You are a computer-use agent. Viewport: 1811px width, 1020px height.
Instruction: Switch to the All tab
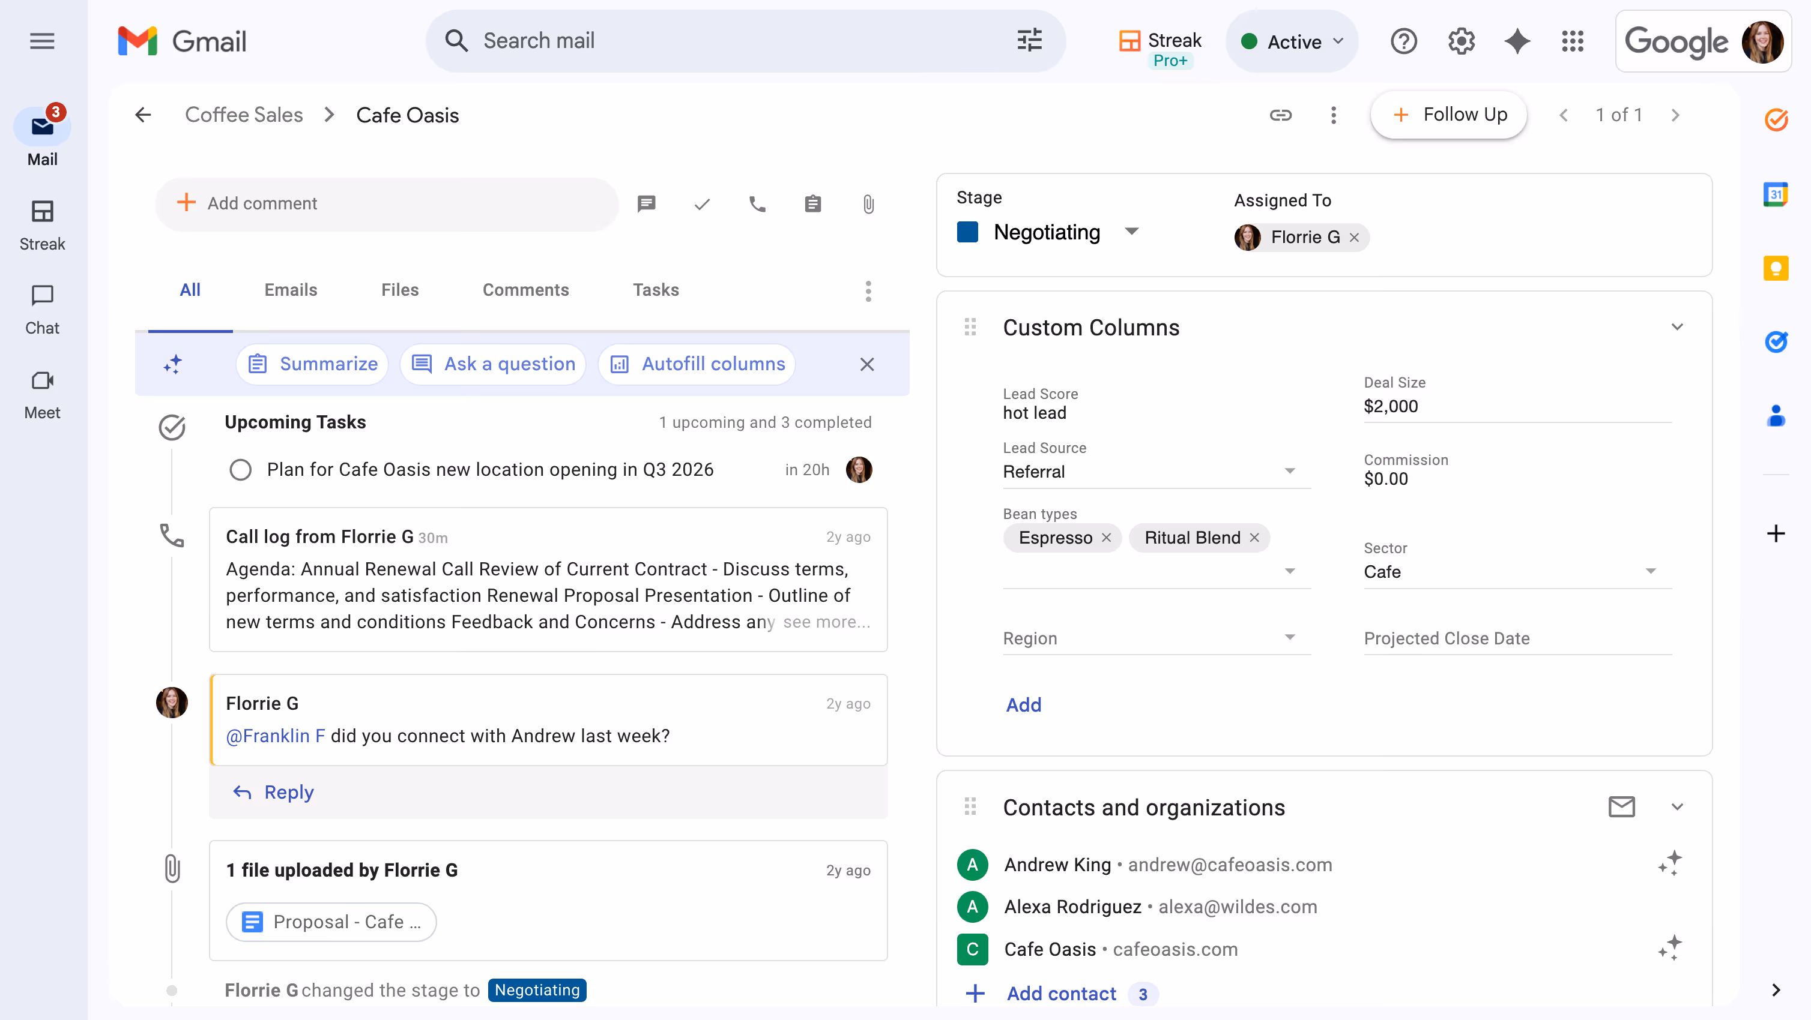190,289
